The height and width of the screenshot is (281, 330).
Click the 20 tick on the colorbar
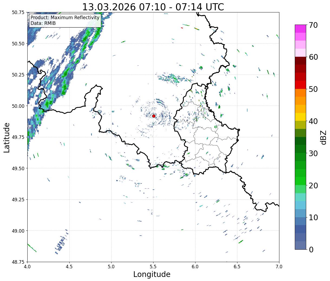point(313,186)
